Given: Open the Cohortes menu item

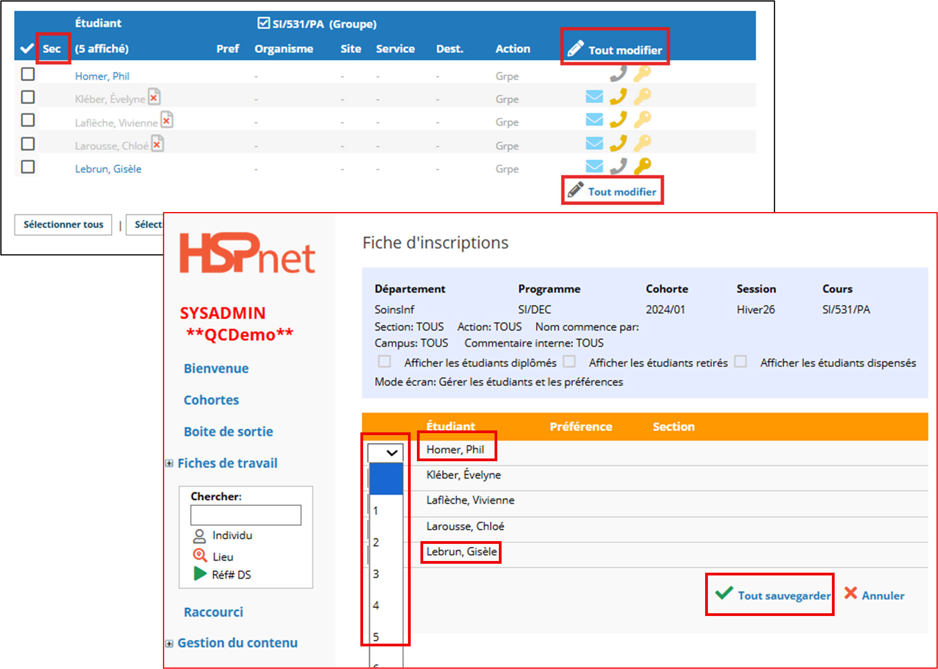Looking at the screenshot, I should click(x=211, y=400).
